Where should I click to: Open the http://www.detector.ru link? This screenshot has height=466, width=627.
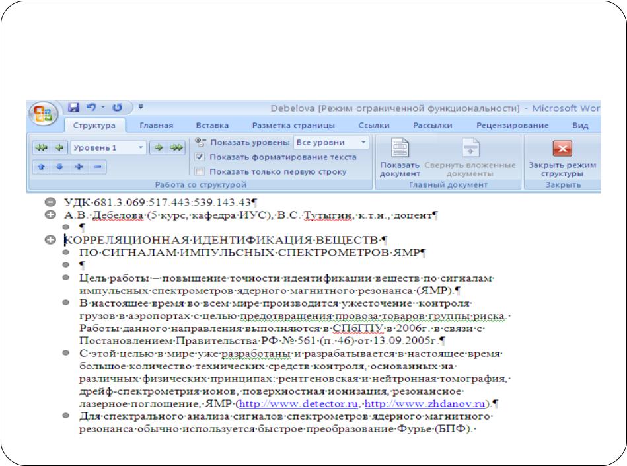click(x=299, y=404)
